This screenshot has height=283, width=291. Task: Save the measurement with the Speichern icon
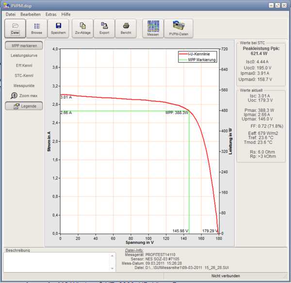58,28
